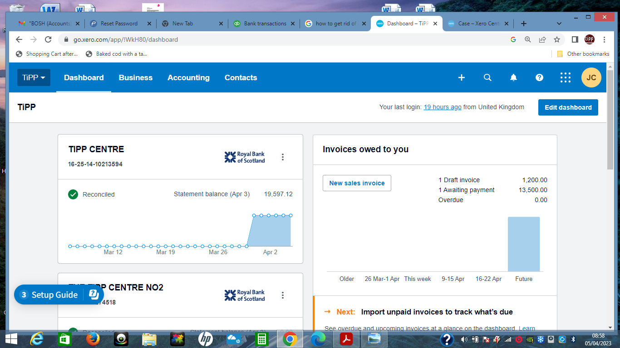620x348 pixels.
Task: Open the Xero help question mark
Action: [x=539, y=77]
